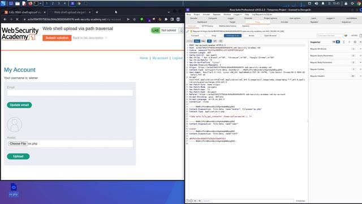
Task: Open the Kali applications menu icon
Action: 3,3
